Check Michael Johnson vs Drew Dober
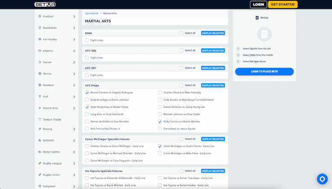Screen dimensions: 332x189 coord(160,114)
